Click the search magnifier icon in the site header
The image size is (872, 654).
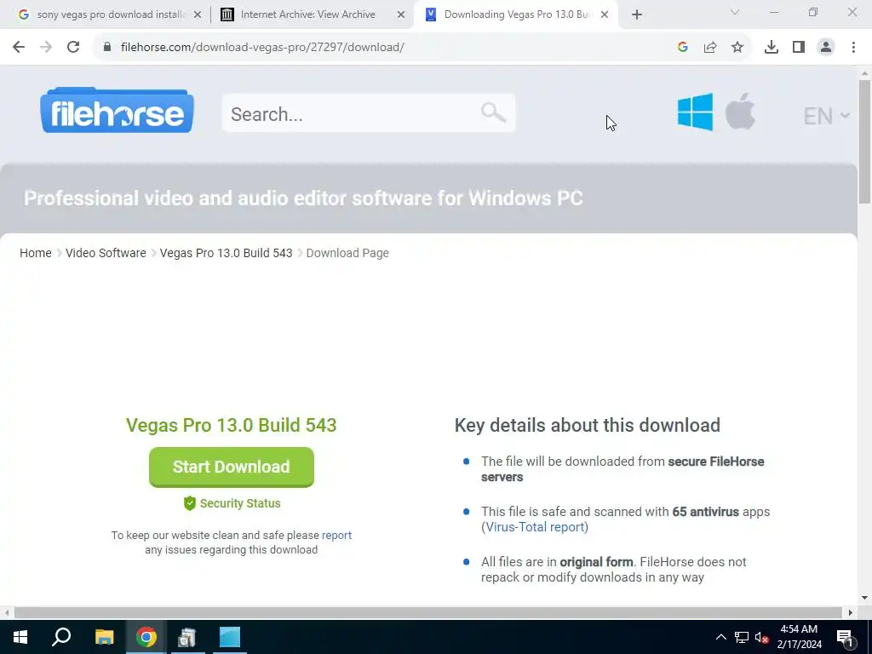click(493, 112)
